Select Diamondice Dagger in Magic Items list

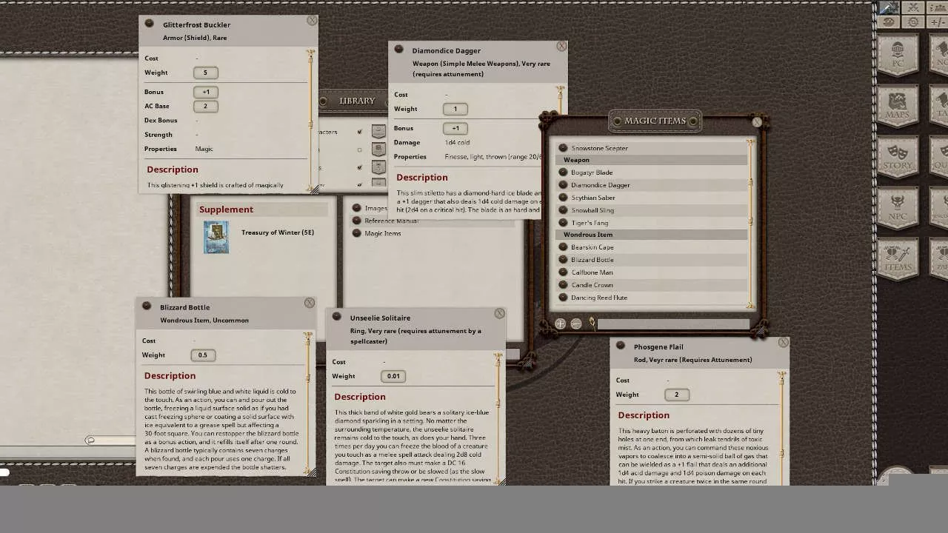[601, 185]
